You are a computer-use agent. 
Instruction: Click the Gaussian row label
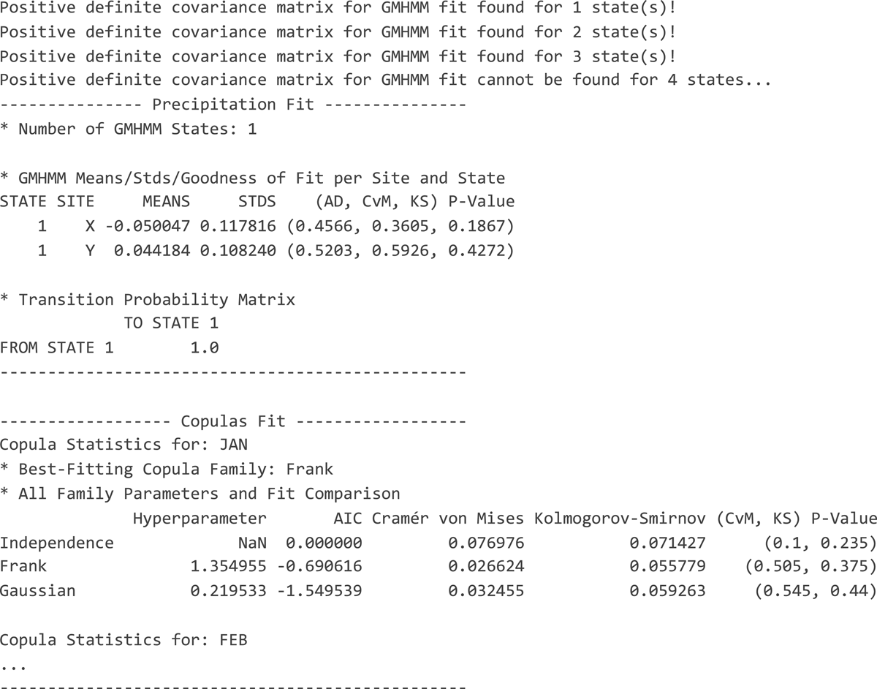(x=38, y=590)
